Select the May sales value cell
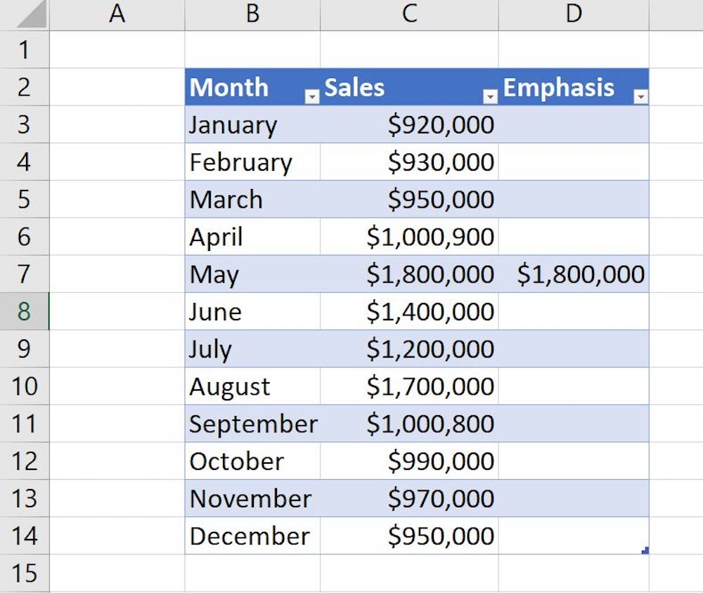The image size is (703, 593). click(x=409, y=274)
